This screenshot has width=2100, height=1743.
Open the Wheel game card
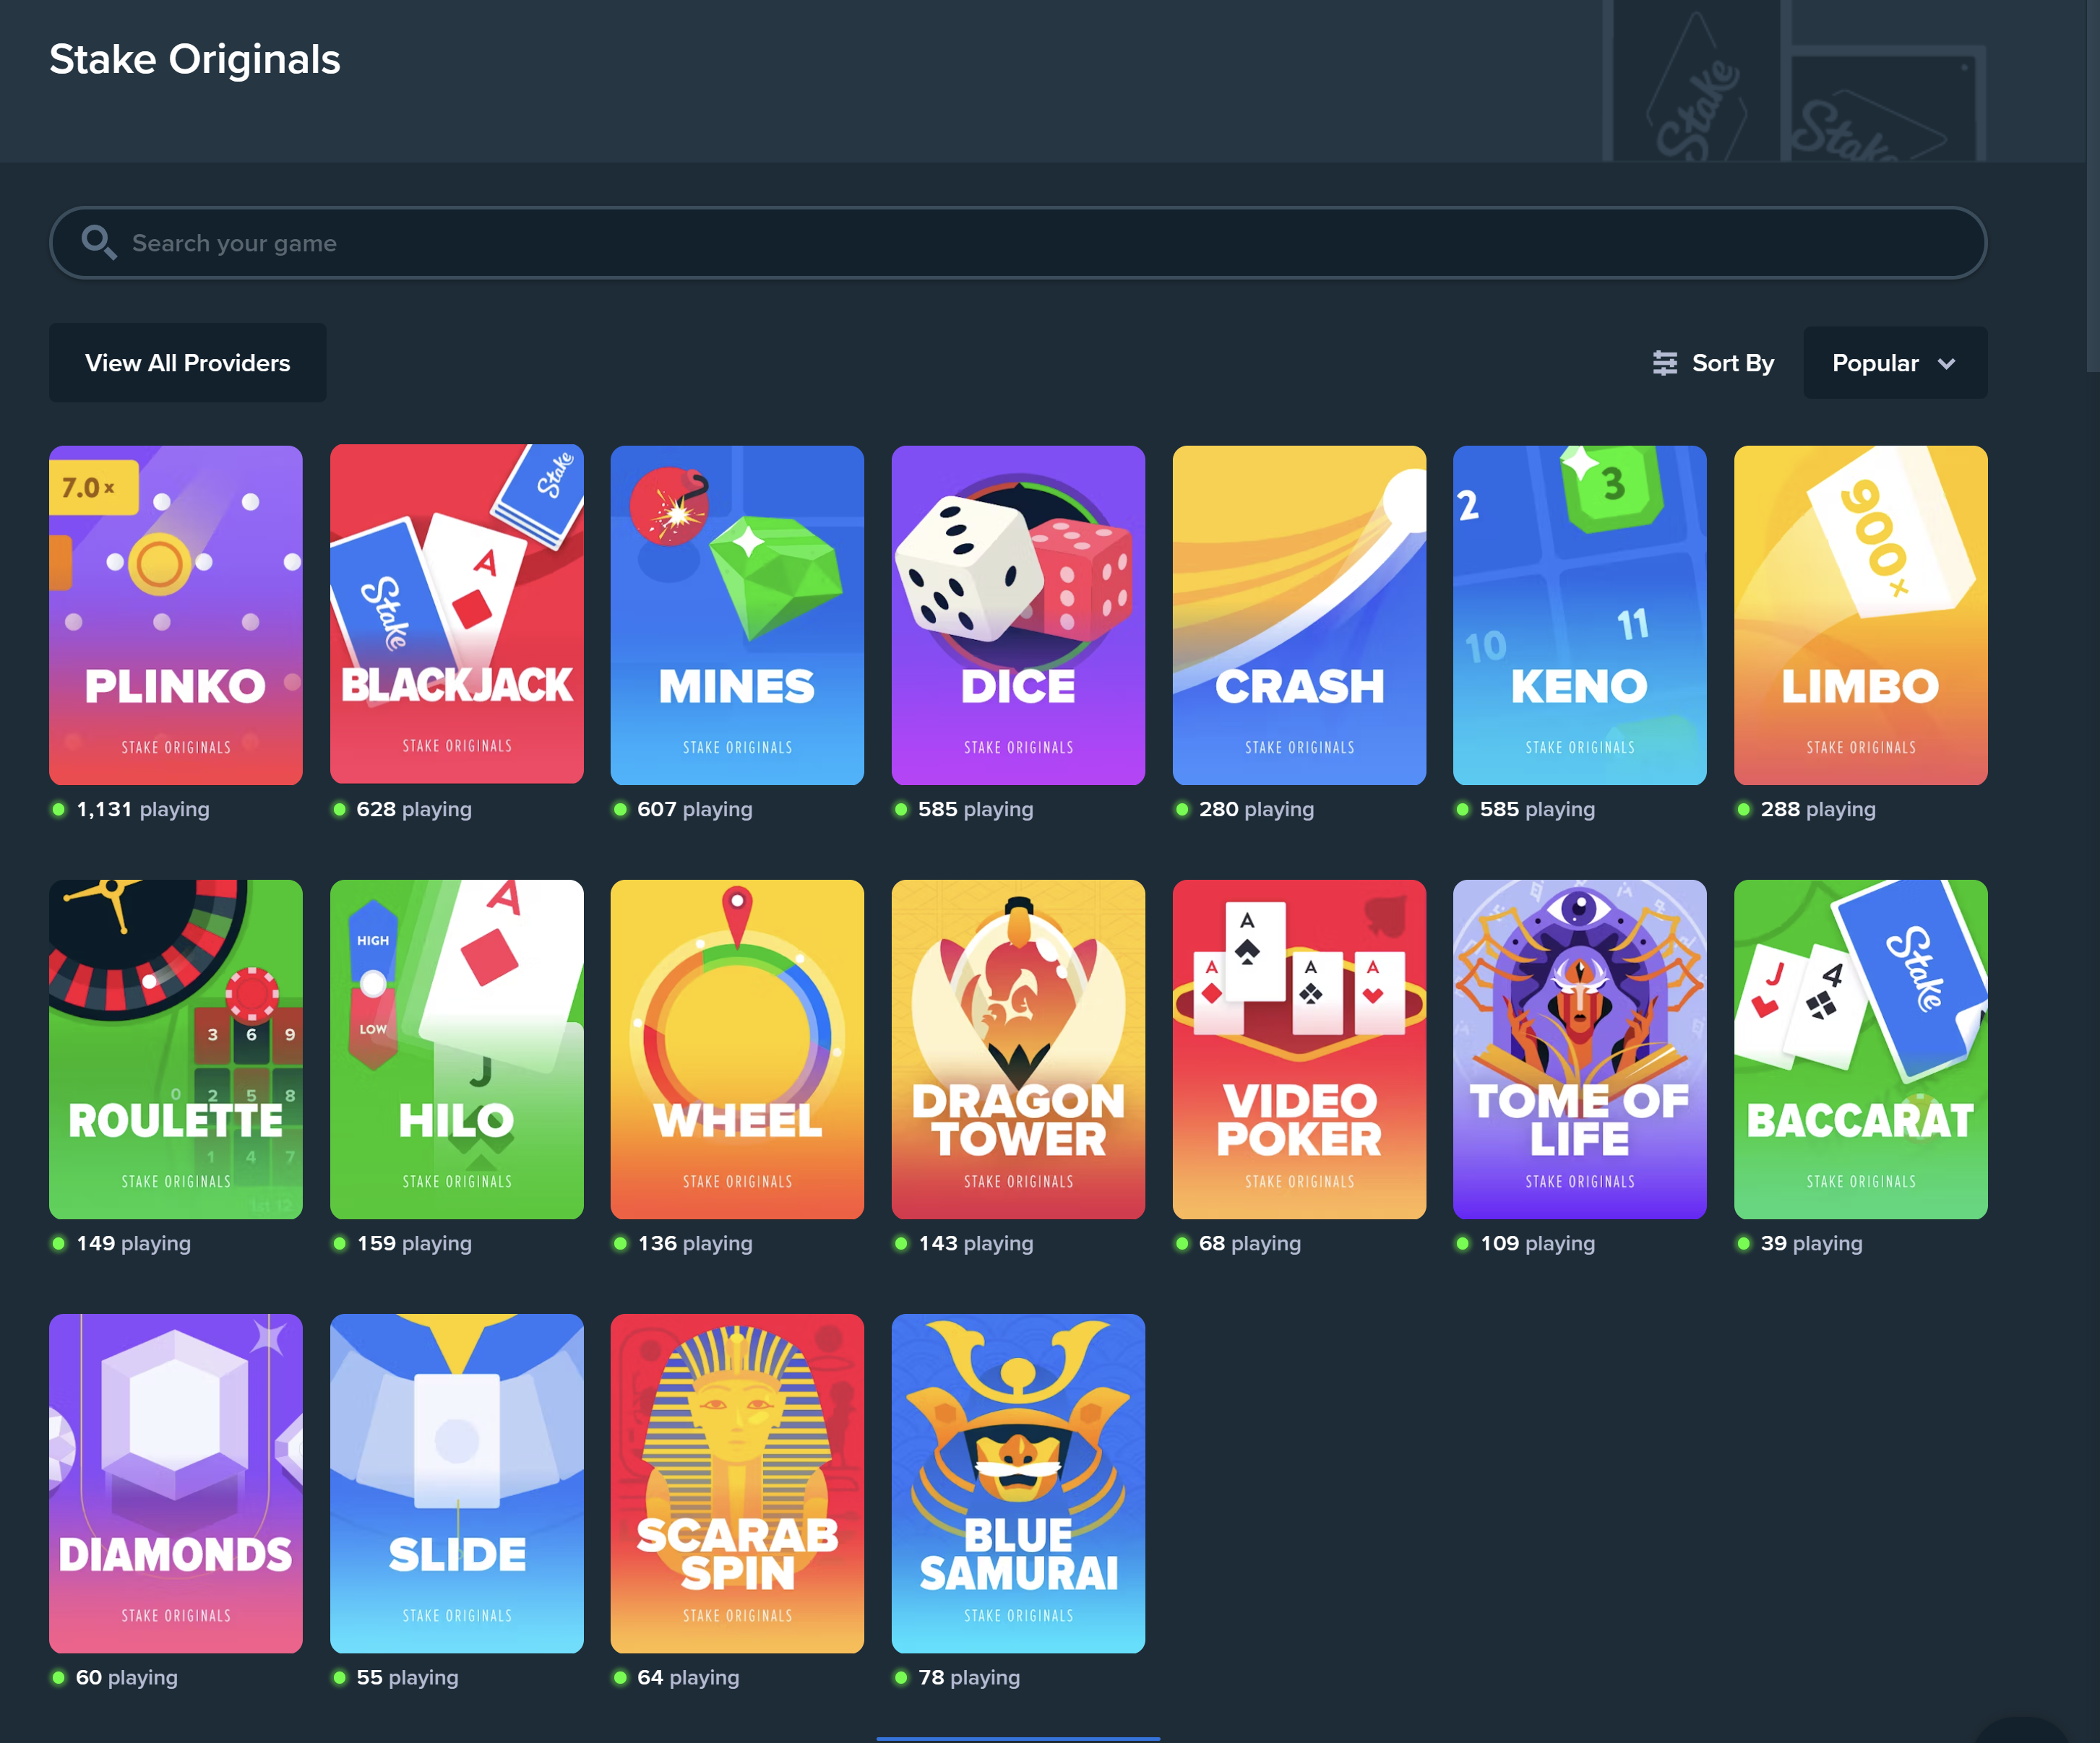pos(737,1050)
